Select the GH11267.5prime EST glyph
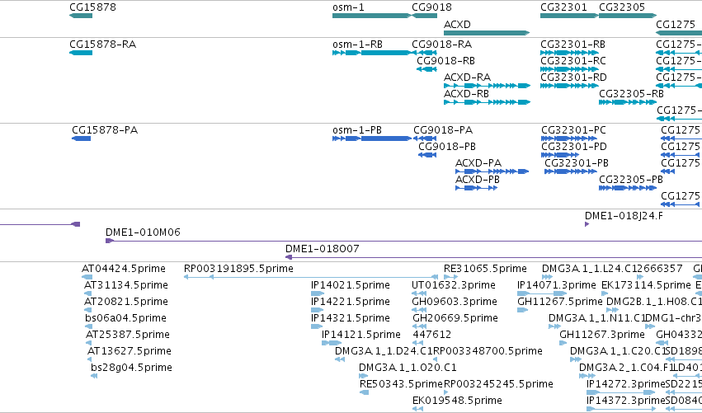This screenshot has height=413, width=702. pos(522,310)
